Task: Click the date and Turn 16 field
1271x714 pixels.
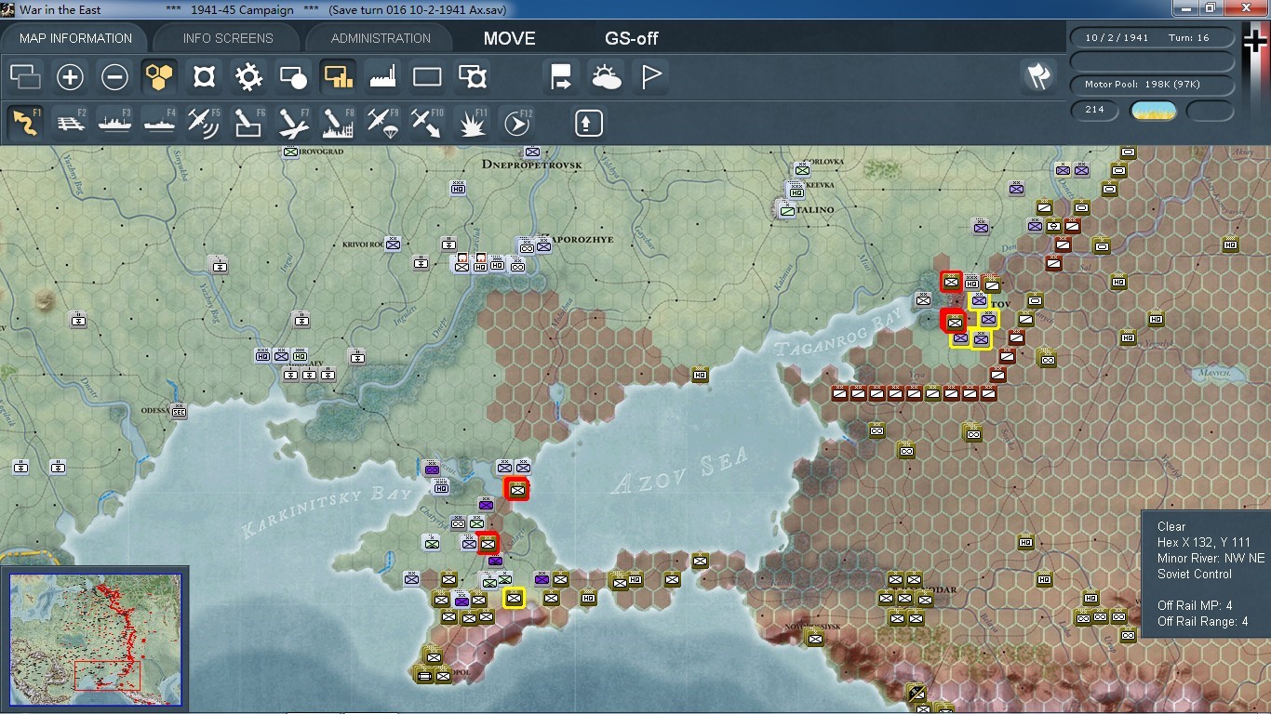Action: coord(1153,38)
